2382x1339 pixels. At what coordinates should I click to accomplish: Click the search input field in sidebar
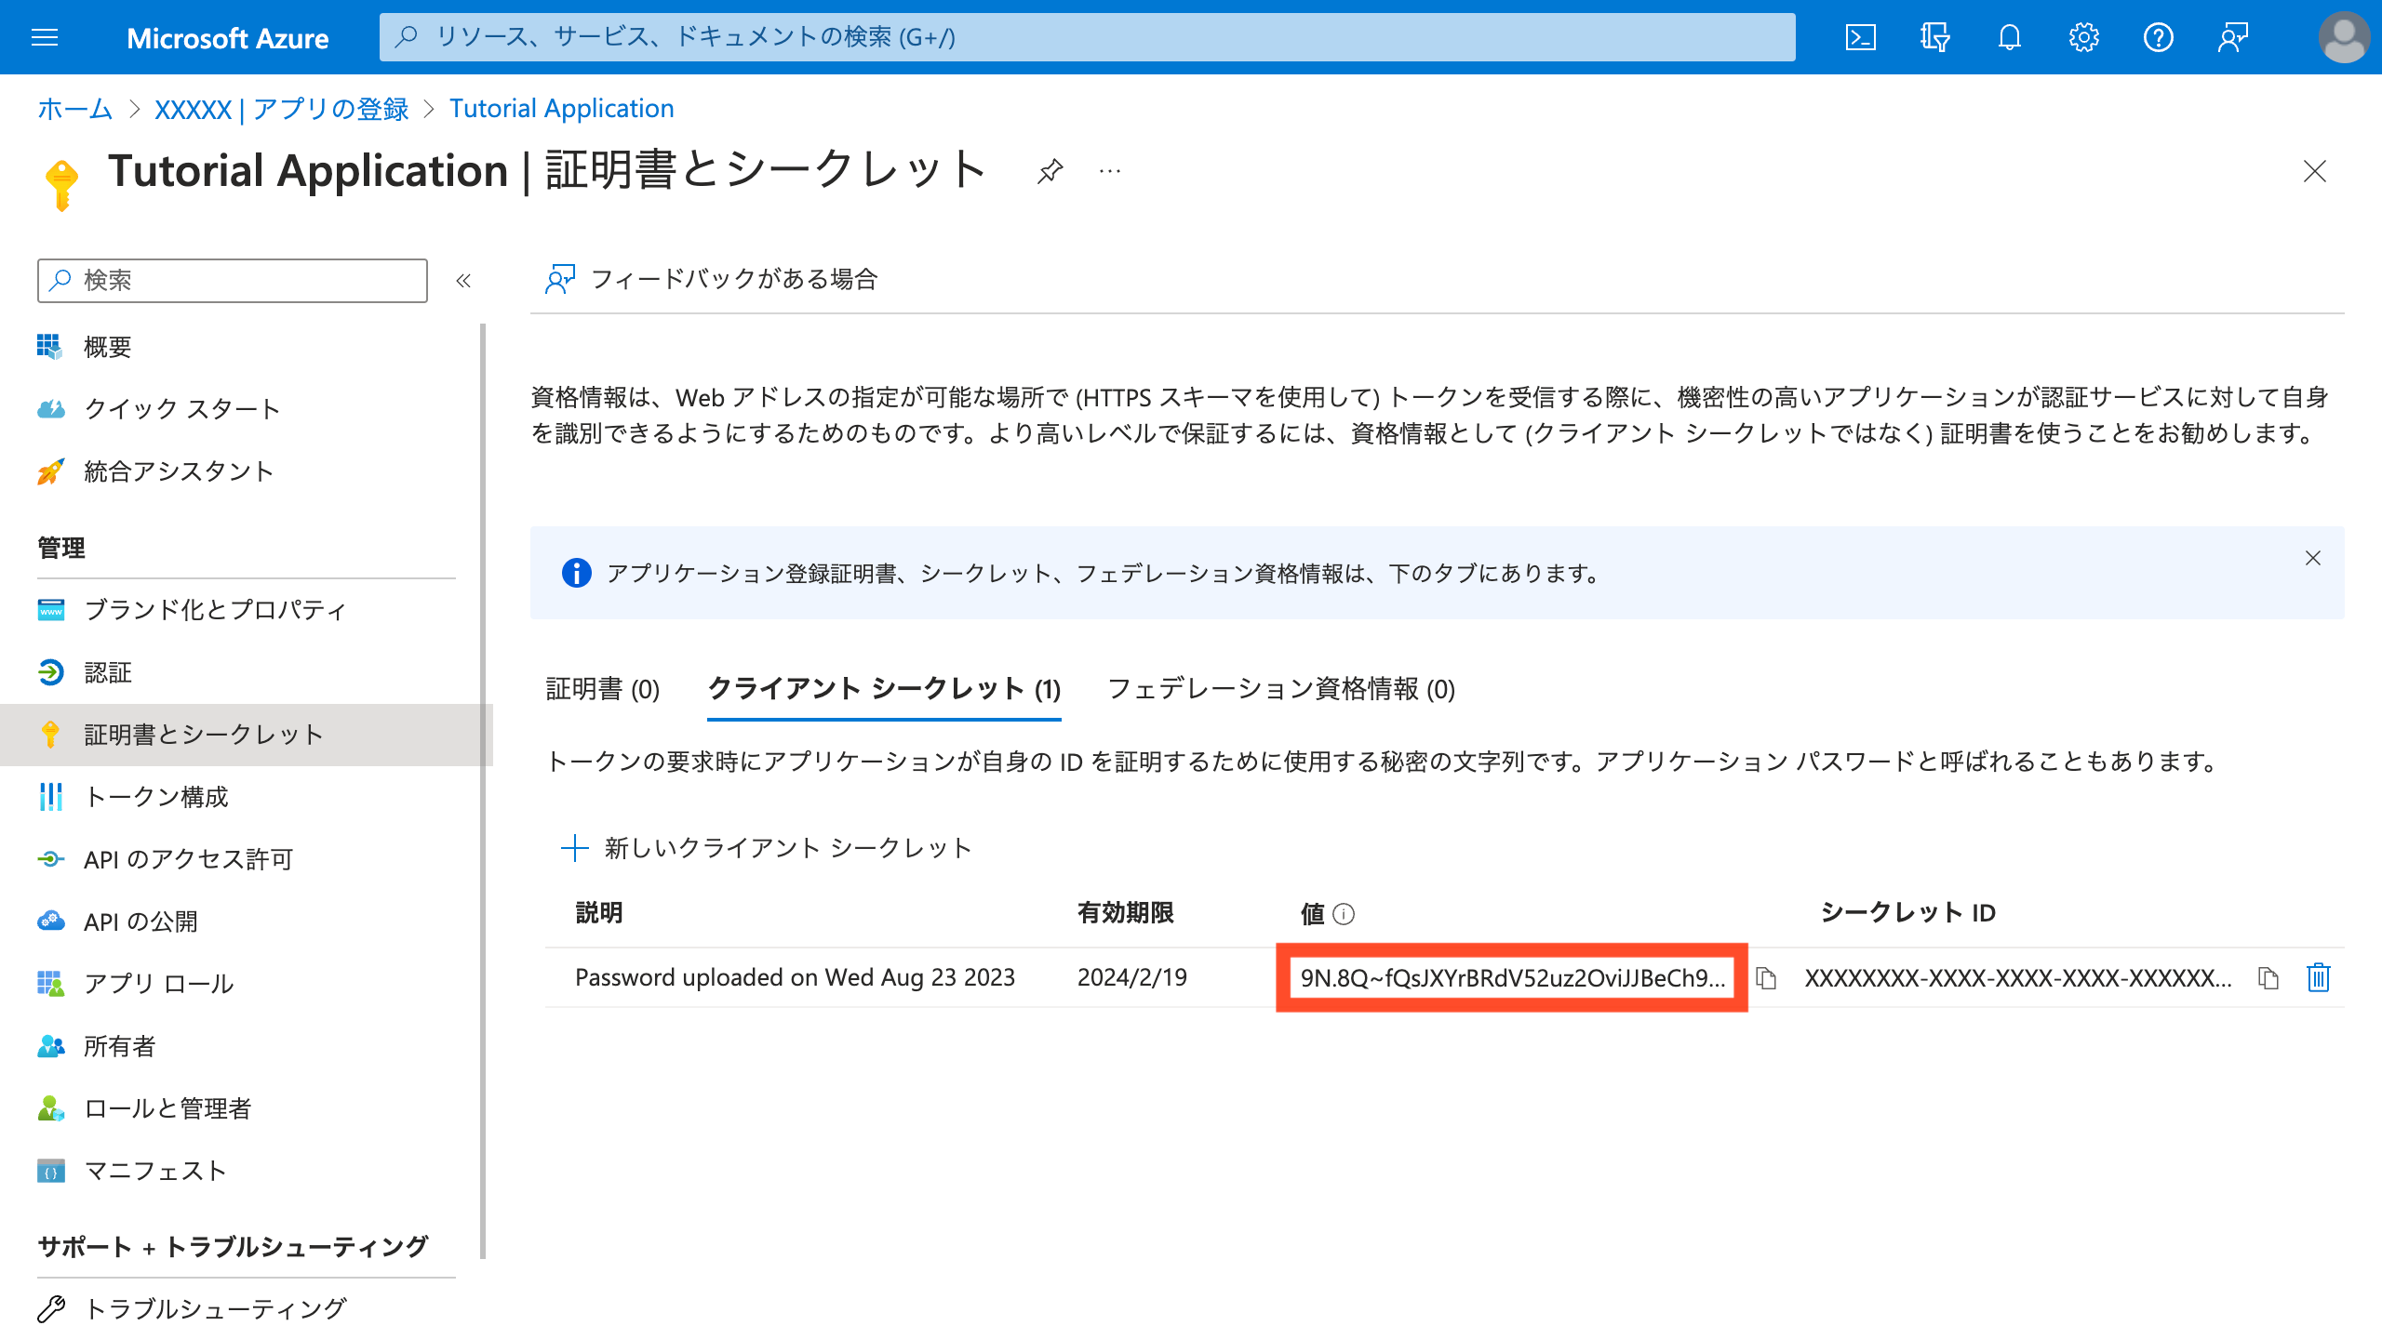point(234,280)
